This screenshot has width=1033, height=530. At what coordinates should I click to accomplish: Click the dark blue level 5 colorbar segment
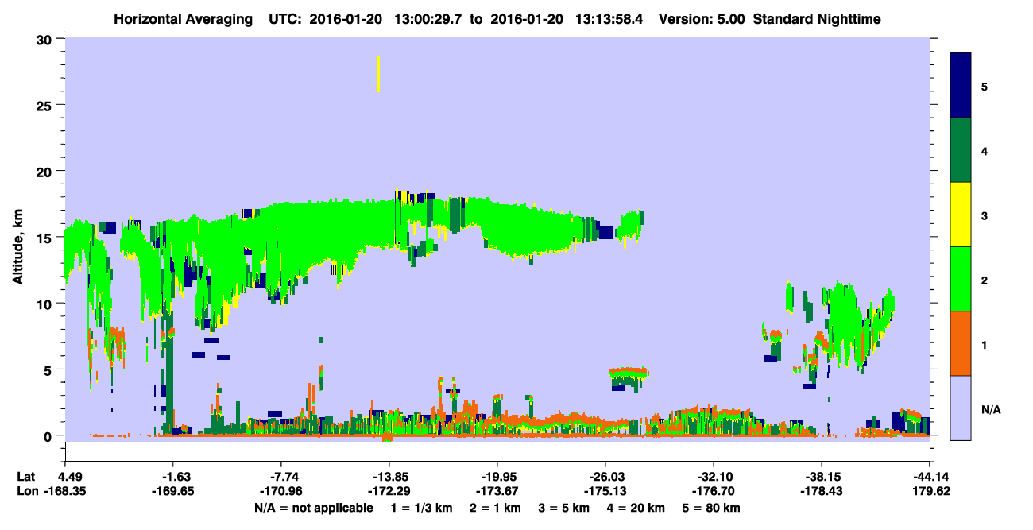coord(961,86)
